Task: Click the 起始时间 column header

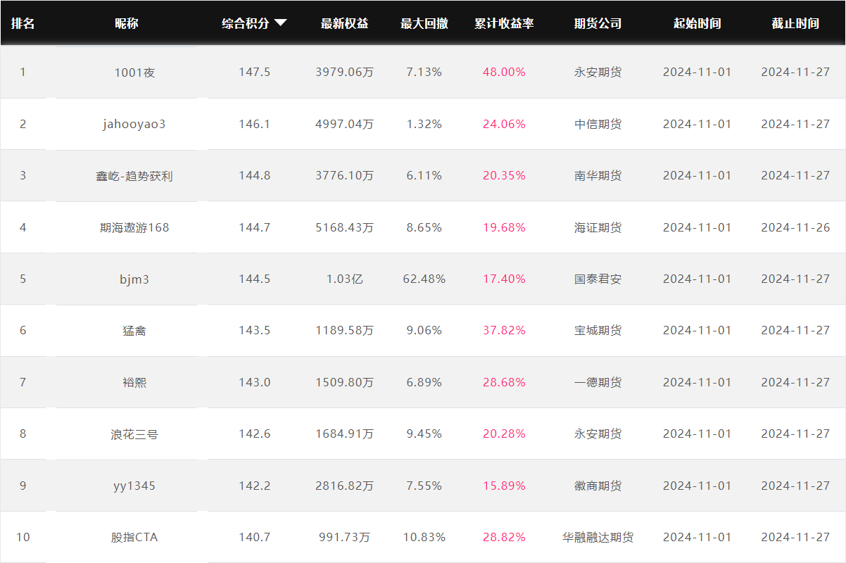Action: 697,23
